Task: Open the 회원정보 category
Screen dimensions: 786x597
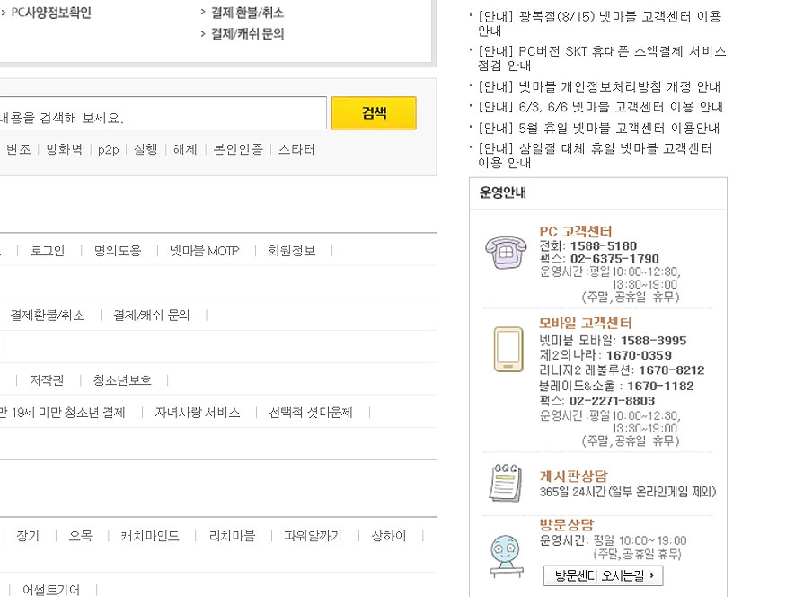Action: [291, 251]
